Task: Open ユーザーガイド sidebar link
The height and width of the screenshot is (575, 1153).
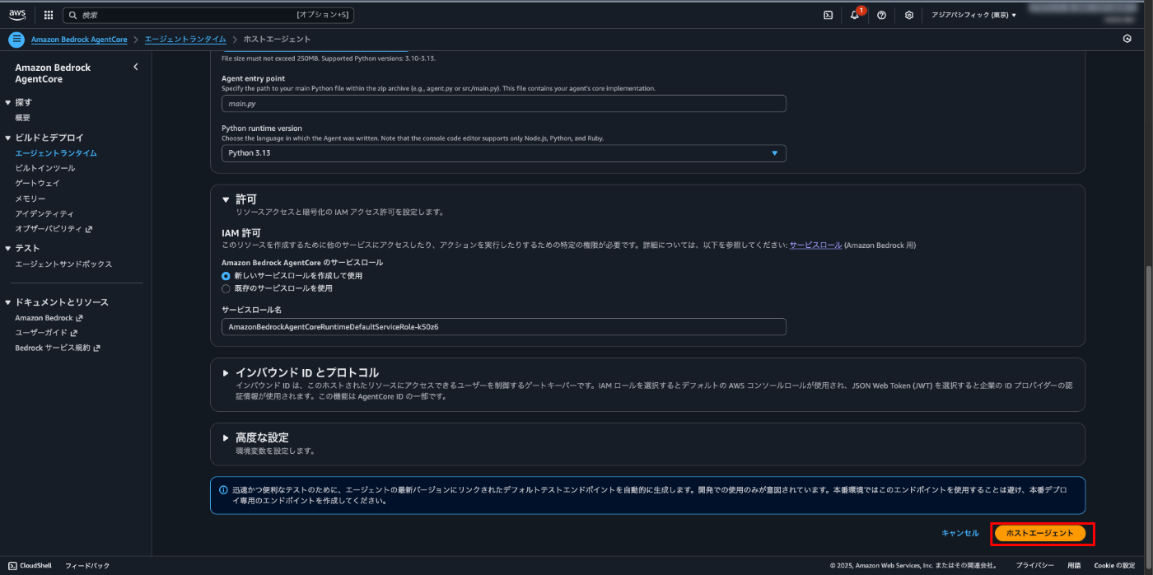Action: point(46,333)
